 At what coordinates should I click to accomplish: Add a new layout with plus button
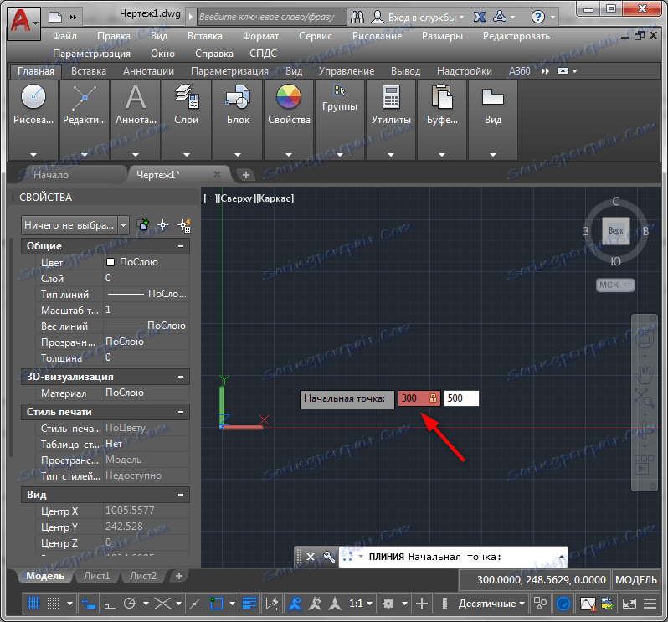coord(179,576)
